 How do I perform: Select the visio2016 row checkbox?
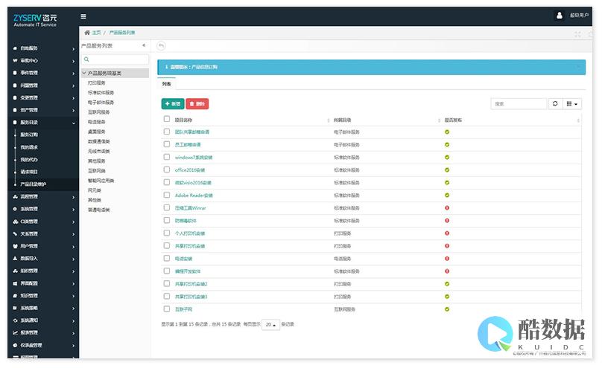coord(167,182)
